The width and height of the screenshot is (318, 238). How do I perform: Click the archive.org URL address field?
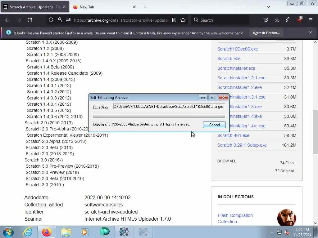(x=121, y=20)
